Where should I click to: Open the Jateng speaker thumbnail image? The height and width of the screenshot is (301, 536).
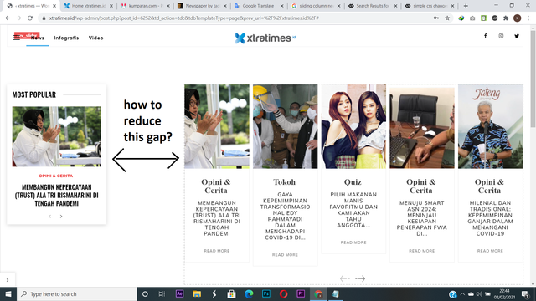tap(490, 126)
